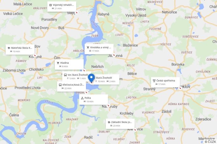Select the Stará Živohošť info card

point(107,79)
